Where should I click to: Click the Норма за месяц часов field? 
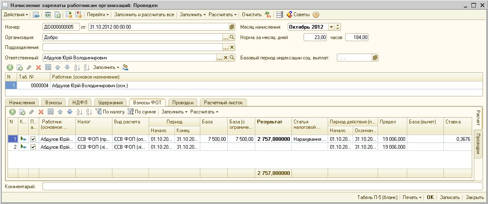357,37
